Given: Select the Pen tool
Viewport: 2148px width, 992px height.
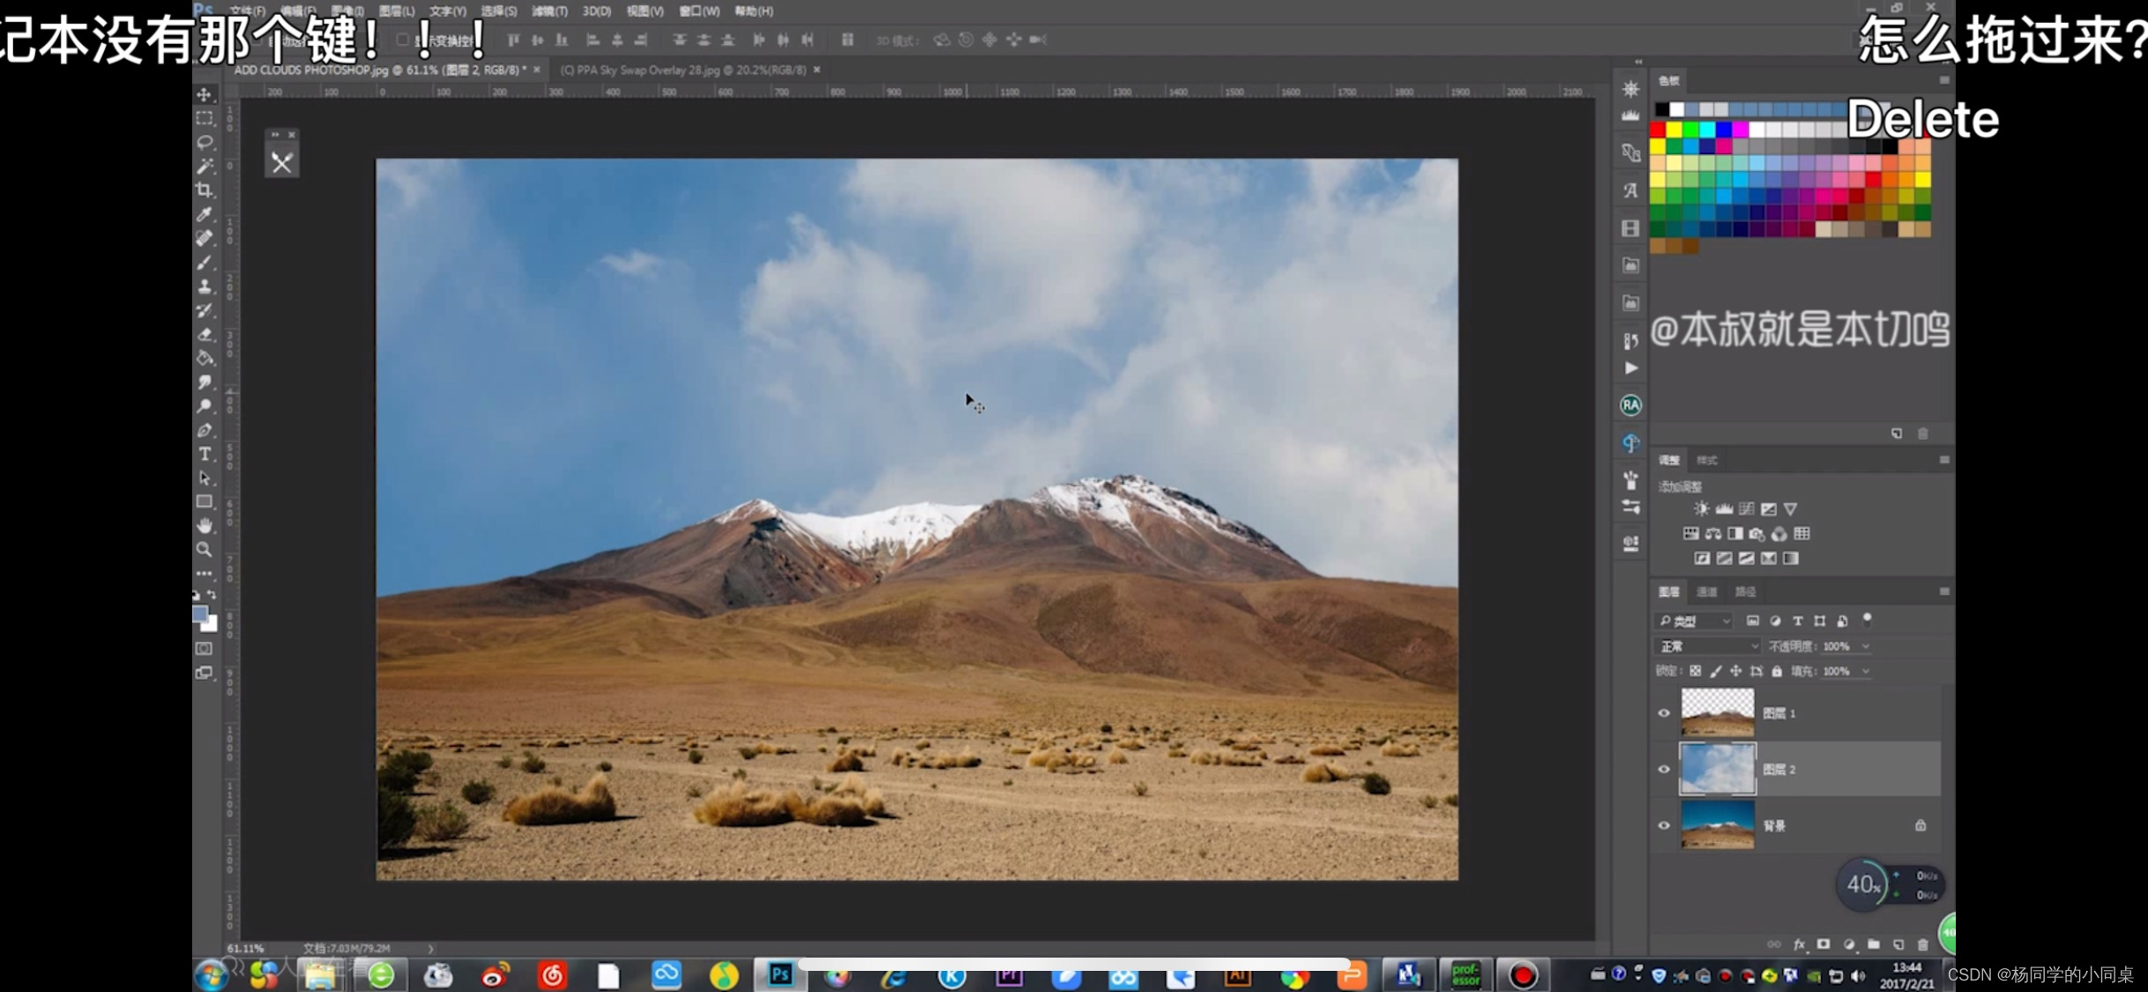Looking at the screenshot, I should click(205, 430).
